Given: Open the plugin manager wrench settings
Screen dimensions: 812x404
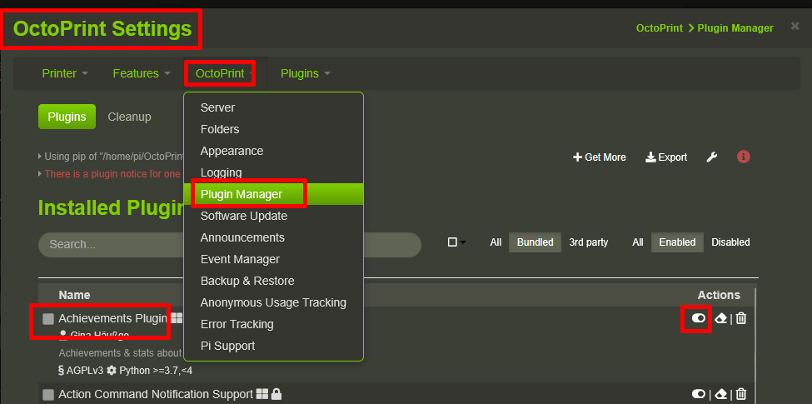Looking at the screenshot, I should 712,157.
